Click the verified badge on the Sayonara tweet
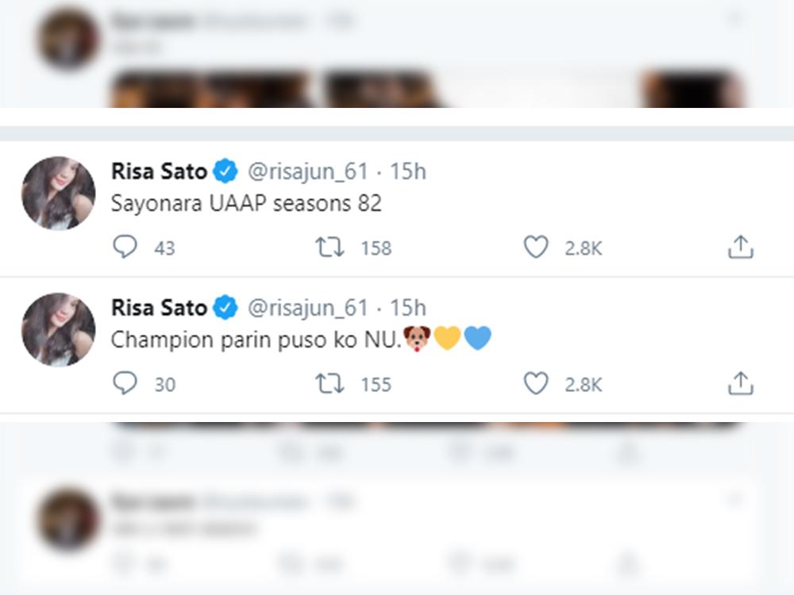 (x=225, y=171)
